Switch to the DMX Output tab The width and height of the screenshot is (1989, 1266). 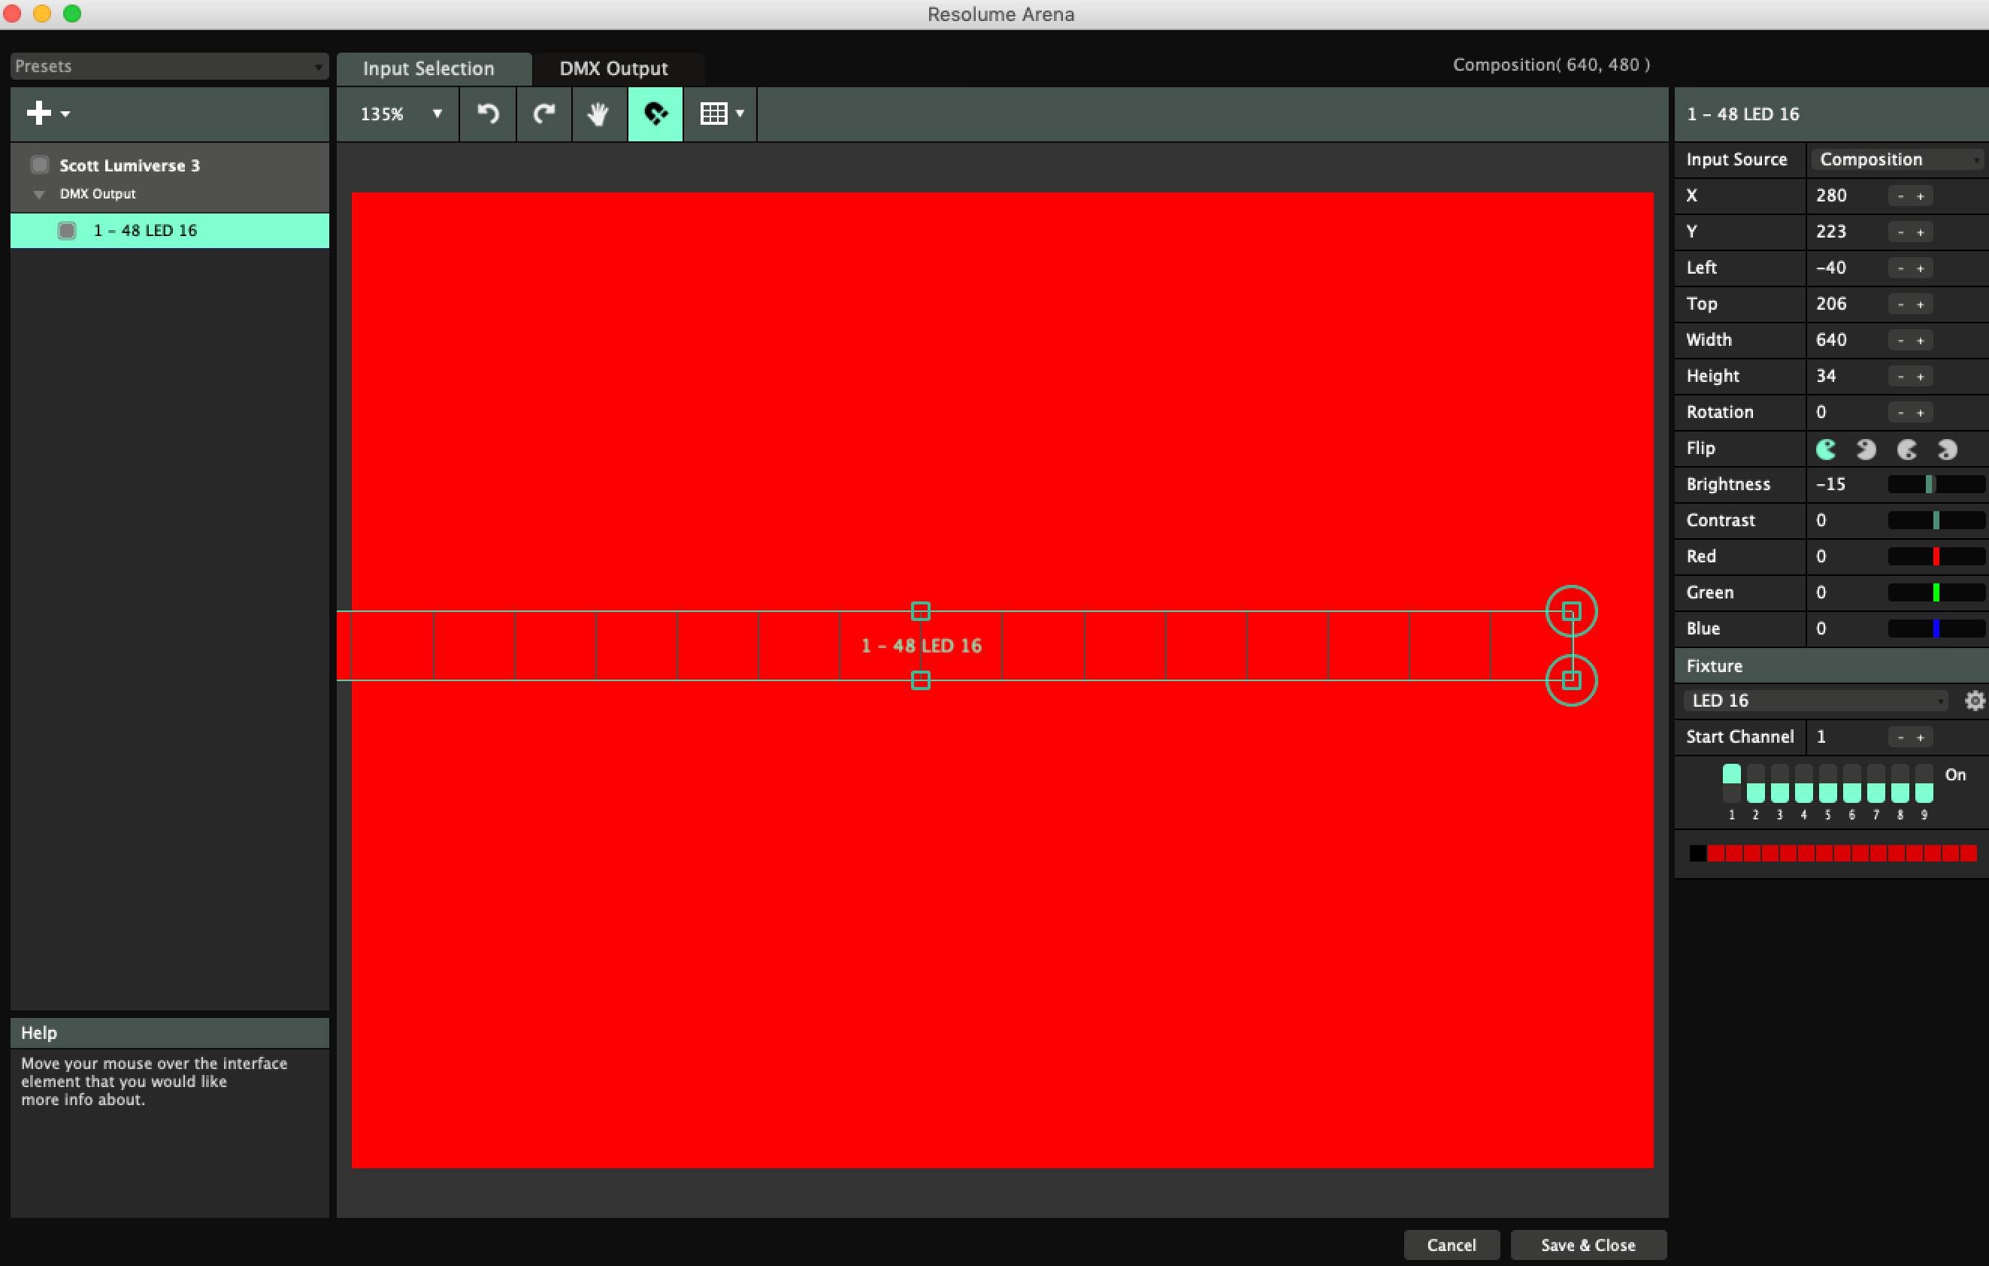pyautogui.click(x=613, y=68)
